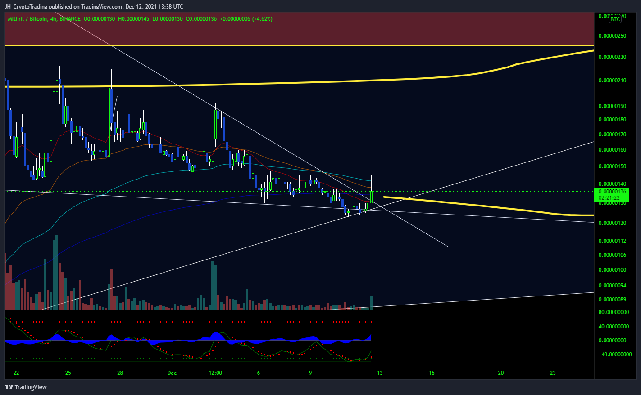Click price axis label 0.00000120
641x395 pixels.
(612, 223)
